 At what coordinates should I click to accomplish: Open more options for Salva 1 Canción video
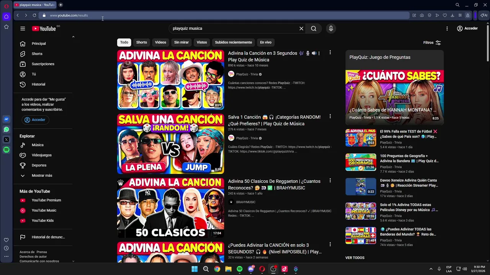click(330, 116)
